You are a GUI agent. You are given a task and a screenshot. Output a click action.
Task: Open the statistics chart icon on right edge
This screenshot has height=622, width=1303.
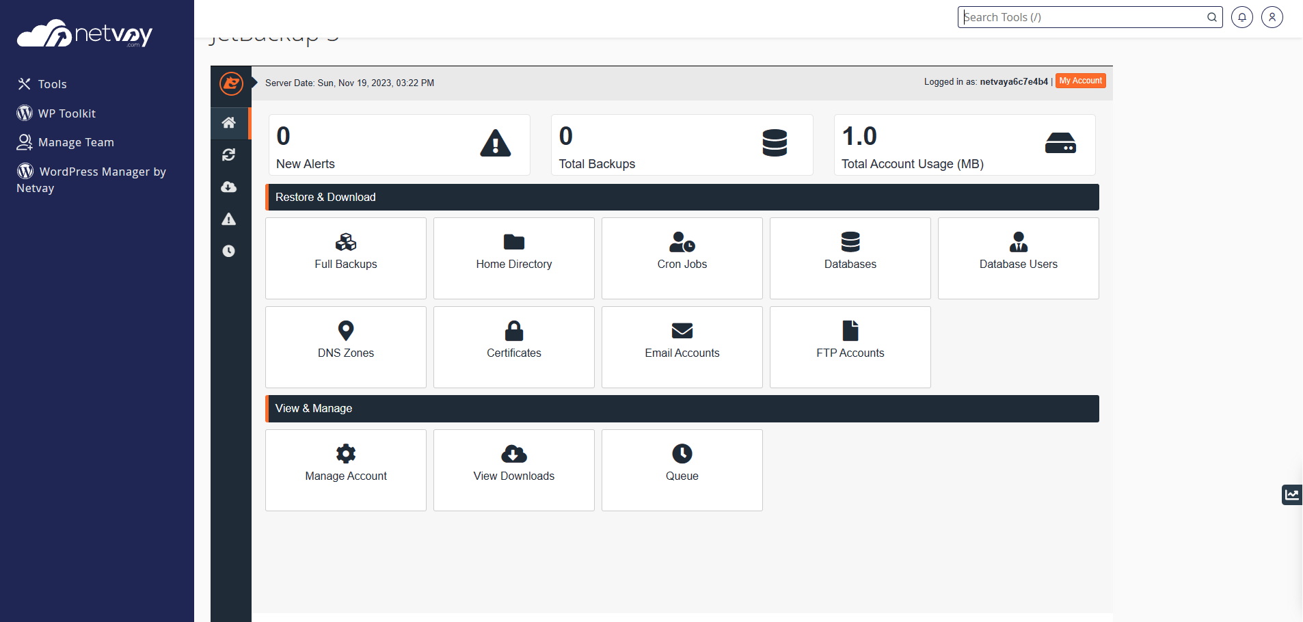click(1291, 494)
